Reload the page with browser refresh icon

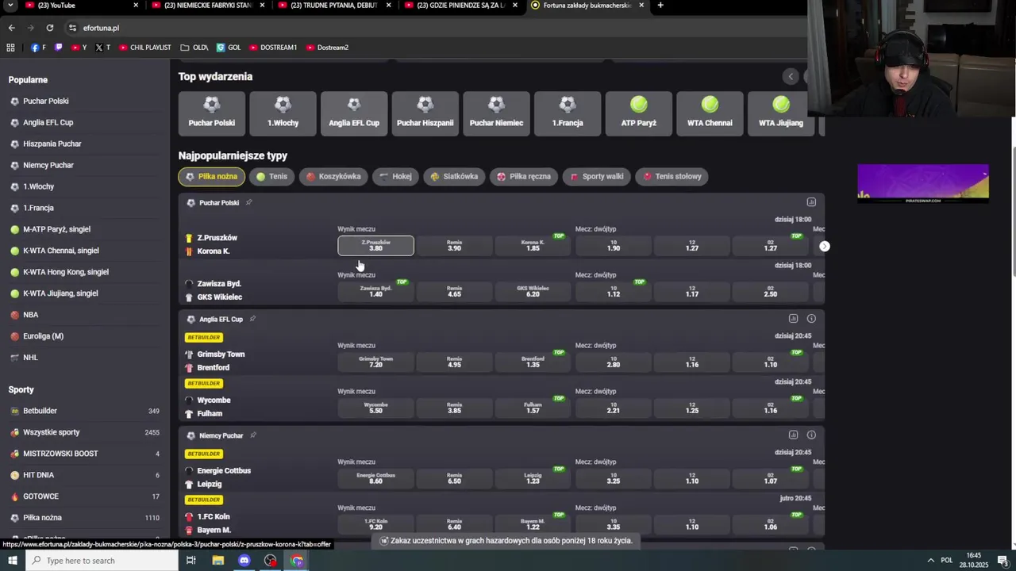point(49,28)
